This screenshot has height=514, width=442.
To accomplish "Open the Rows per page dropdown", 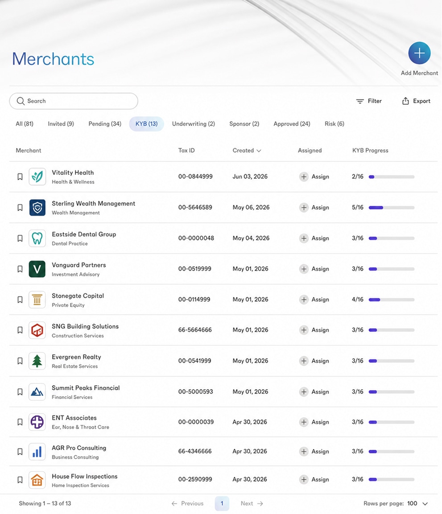I will click(x=418, y=503).
